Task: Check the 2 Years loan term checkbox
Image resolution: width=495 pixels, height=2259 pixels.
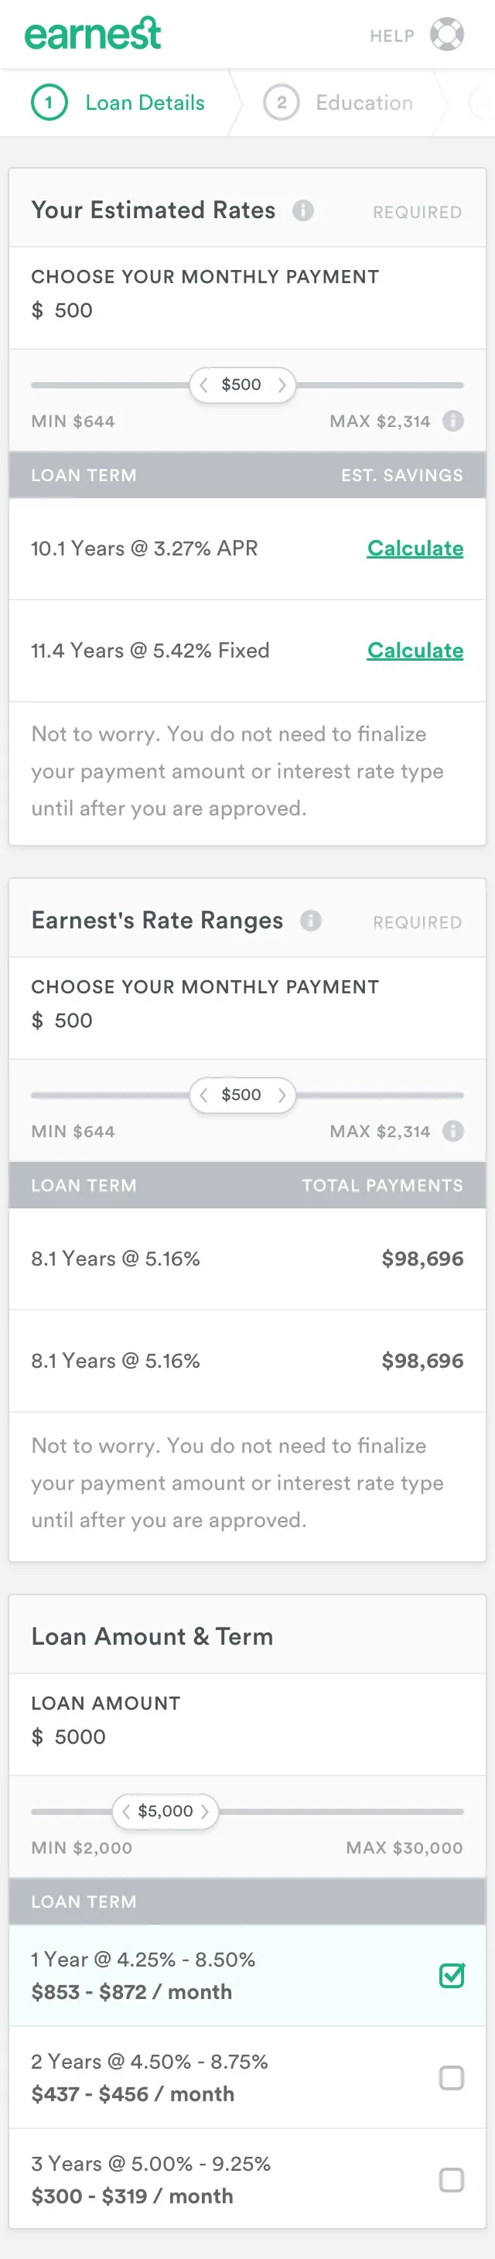Action: point(451,2077)
